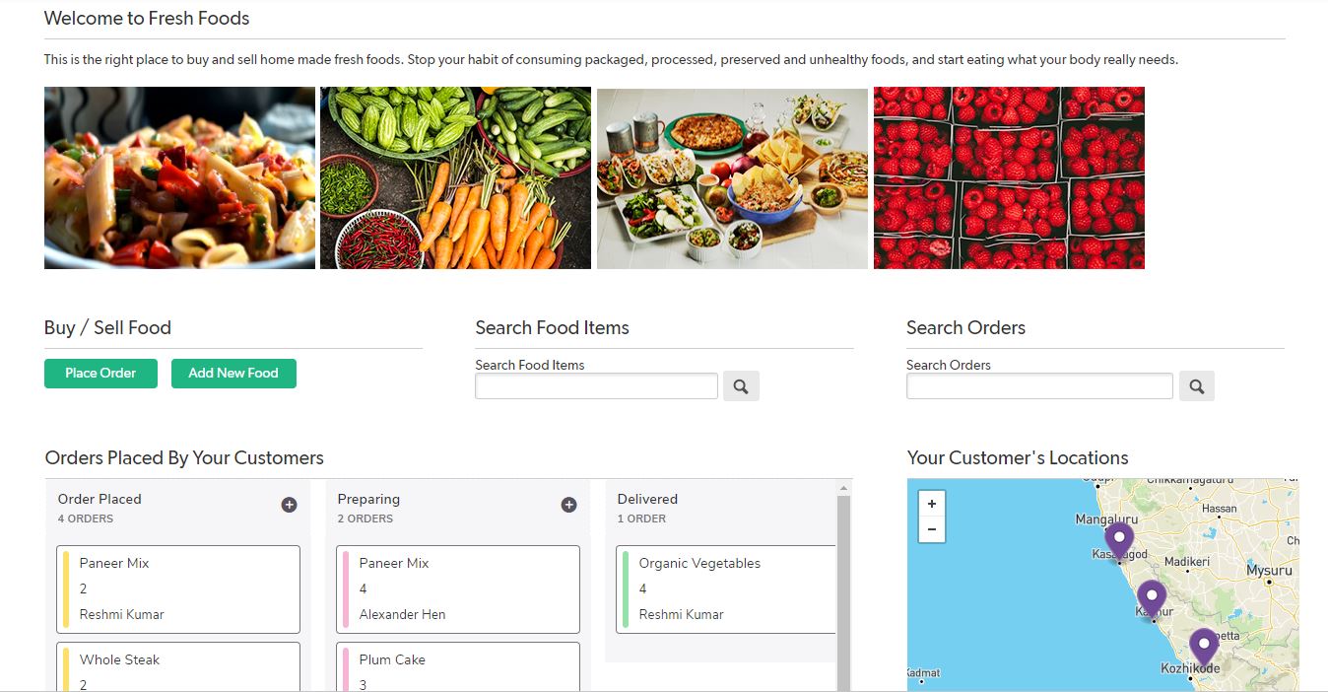The width and height of the screenshot is (1328, 692).
Task: Zoom out on the customer locations map
Action: pyautogui.click(x=931, y=529)
